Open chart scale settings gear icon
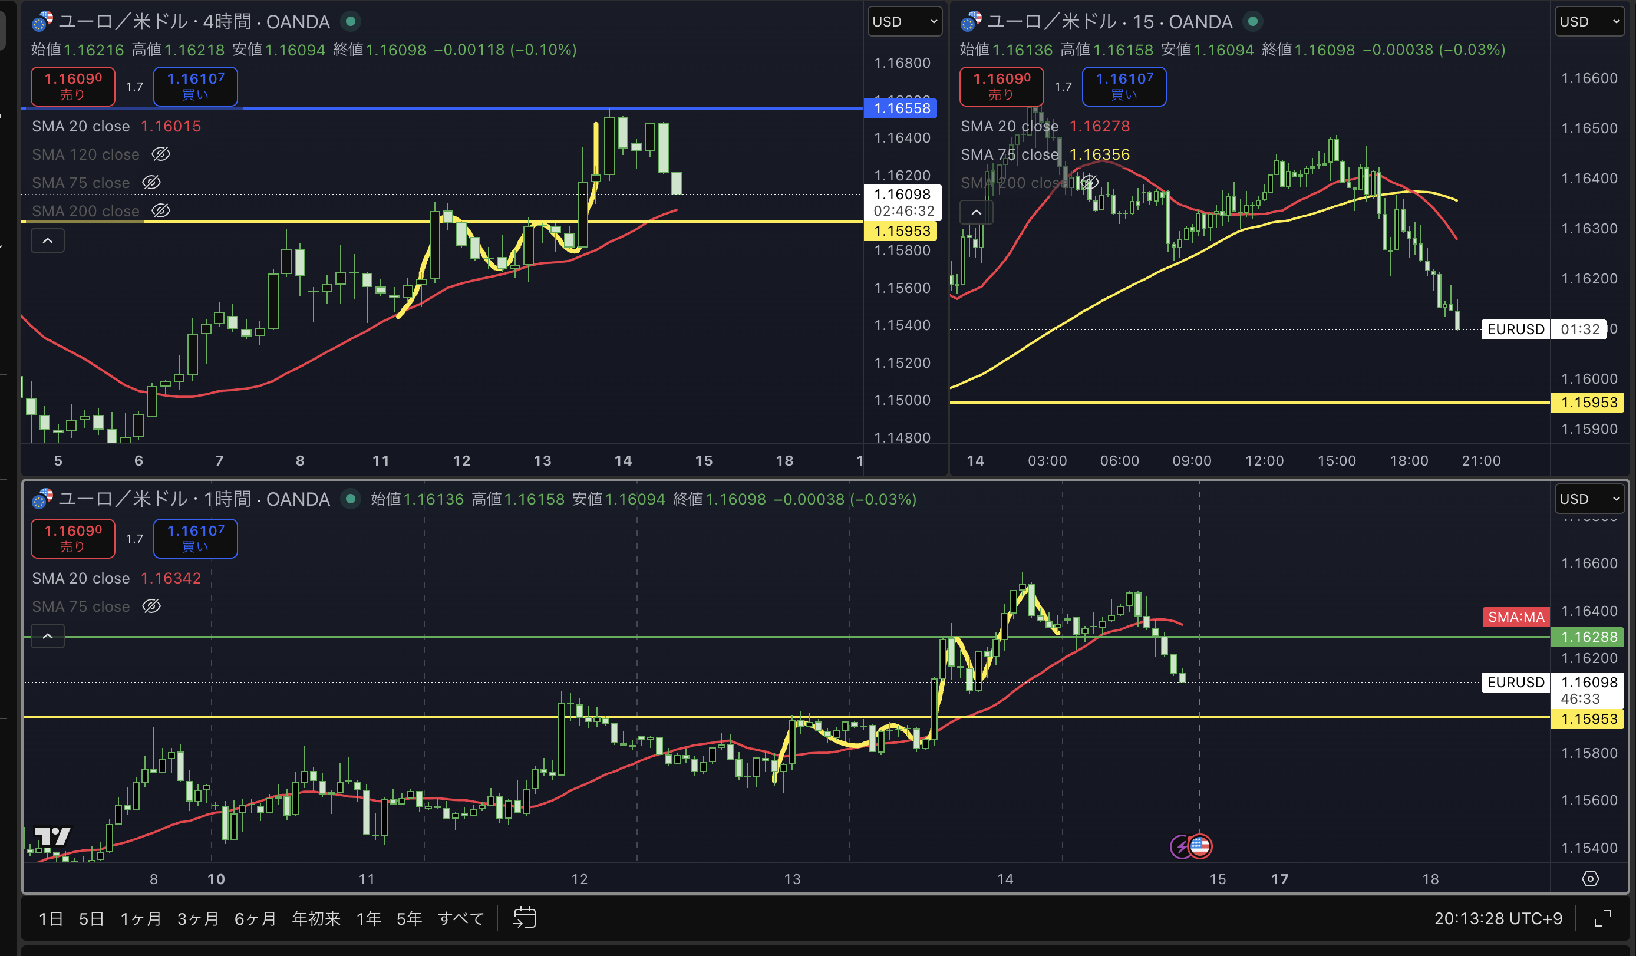The height and width of the screenshot is (956, 1636). (x=1590, y=879)
